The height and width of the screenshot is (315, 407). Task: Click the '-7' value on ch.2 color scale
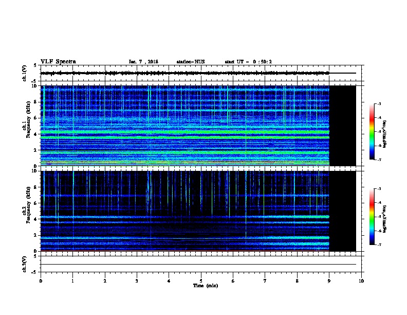tap(379, 244)
